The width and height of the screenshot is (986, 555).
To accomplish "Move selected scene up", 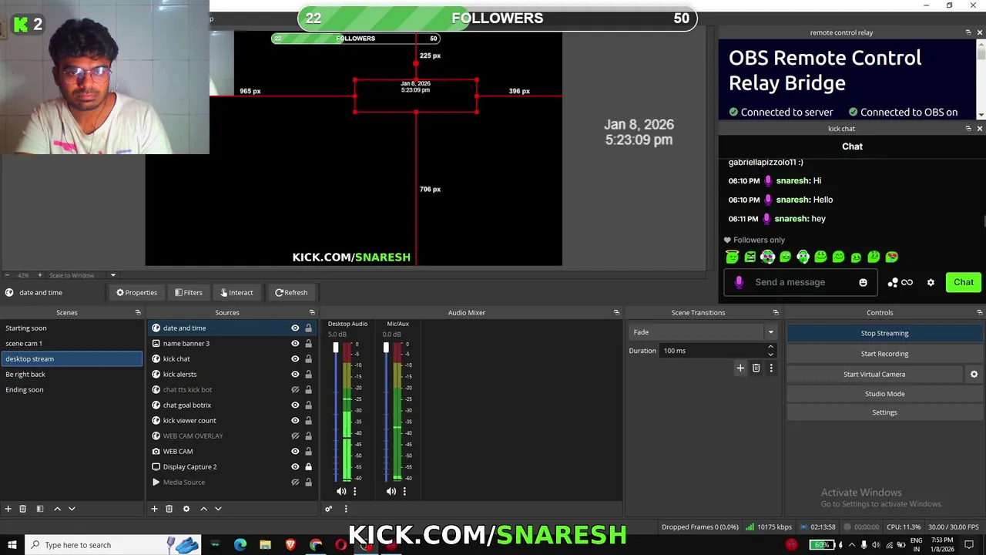I will tap(57, 509).
